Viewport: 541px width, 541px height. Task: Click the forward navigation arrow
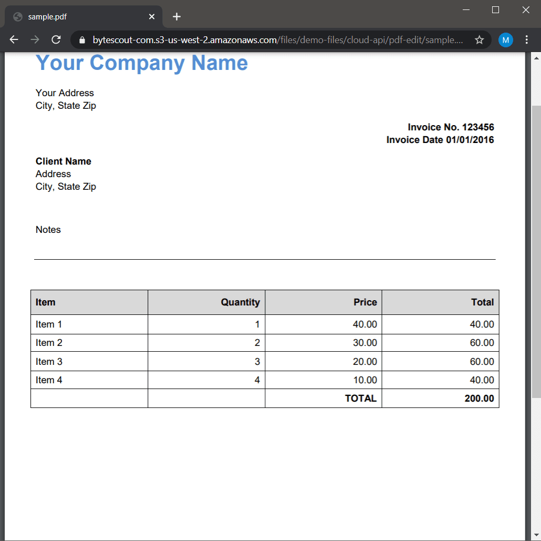(35, 39)
